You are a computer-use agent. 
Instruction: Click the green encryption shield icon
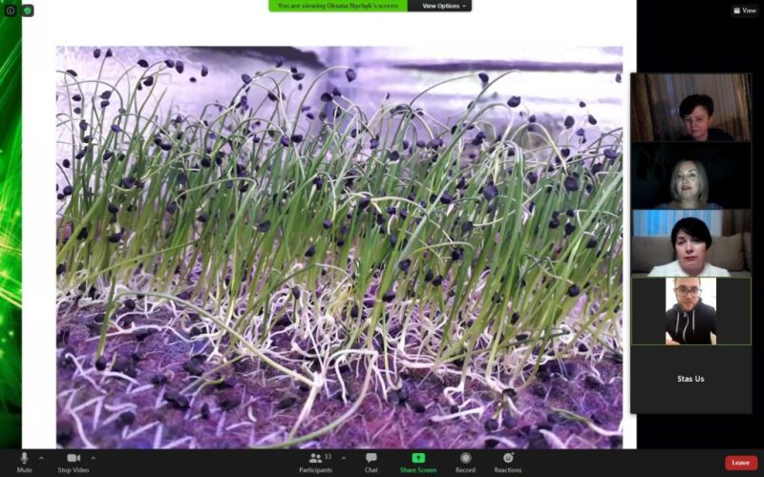coord(28,10)
